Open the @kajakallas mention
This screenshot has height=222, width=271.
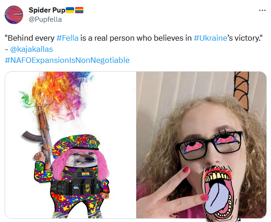tap(32, 49)
